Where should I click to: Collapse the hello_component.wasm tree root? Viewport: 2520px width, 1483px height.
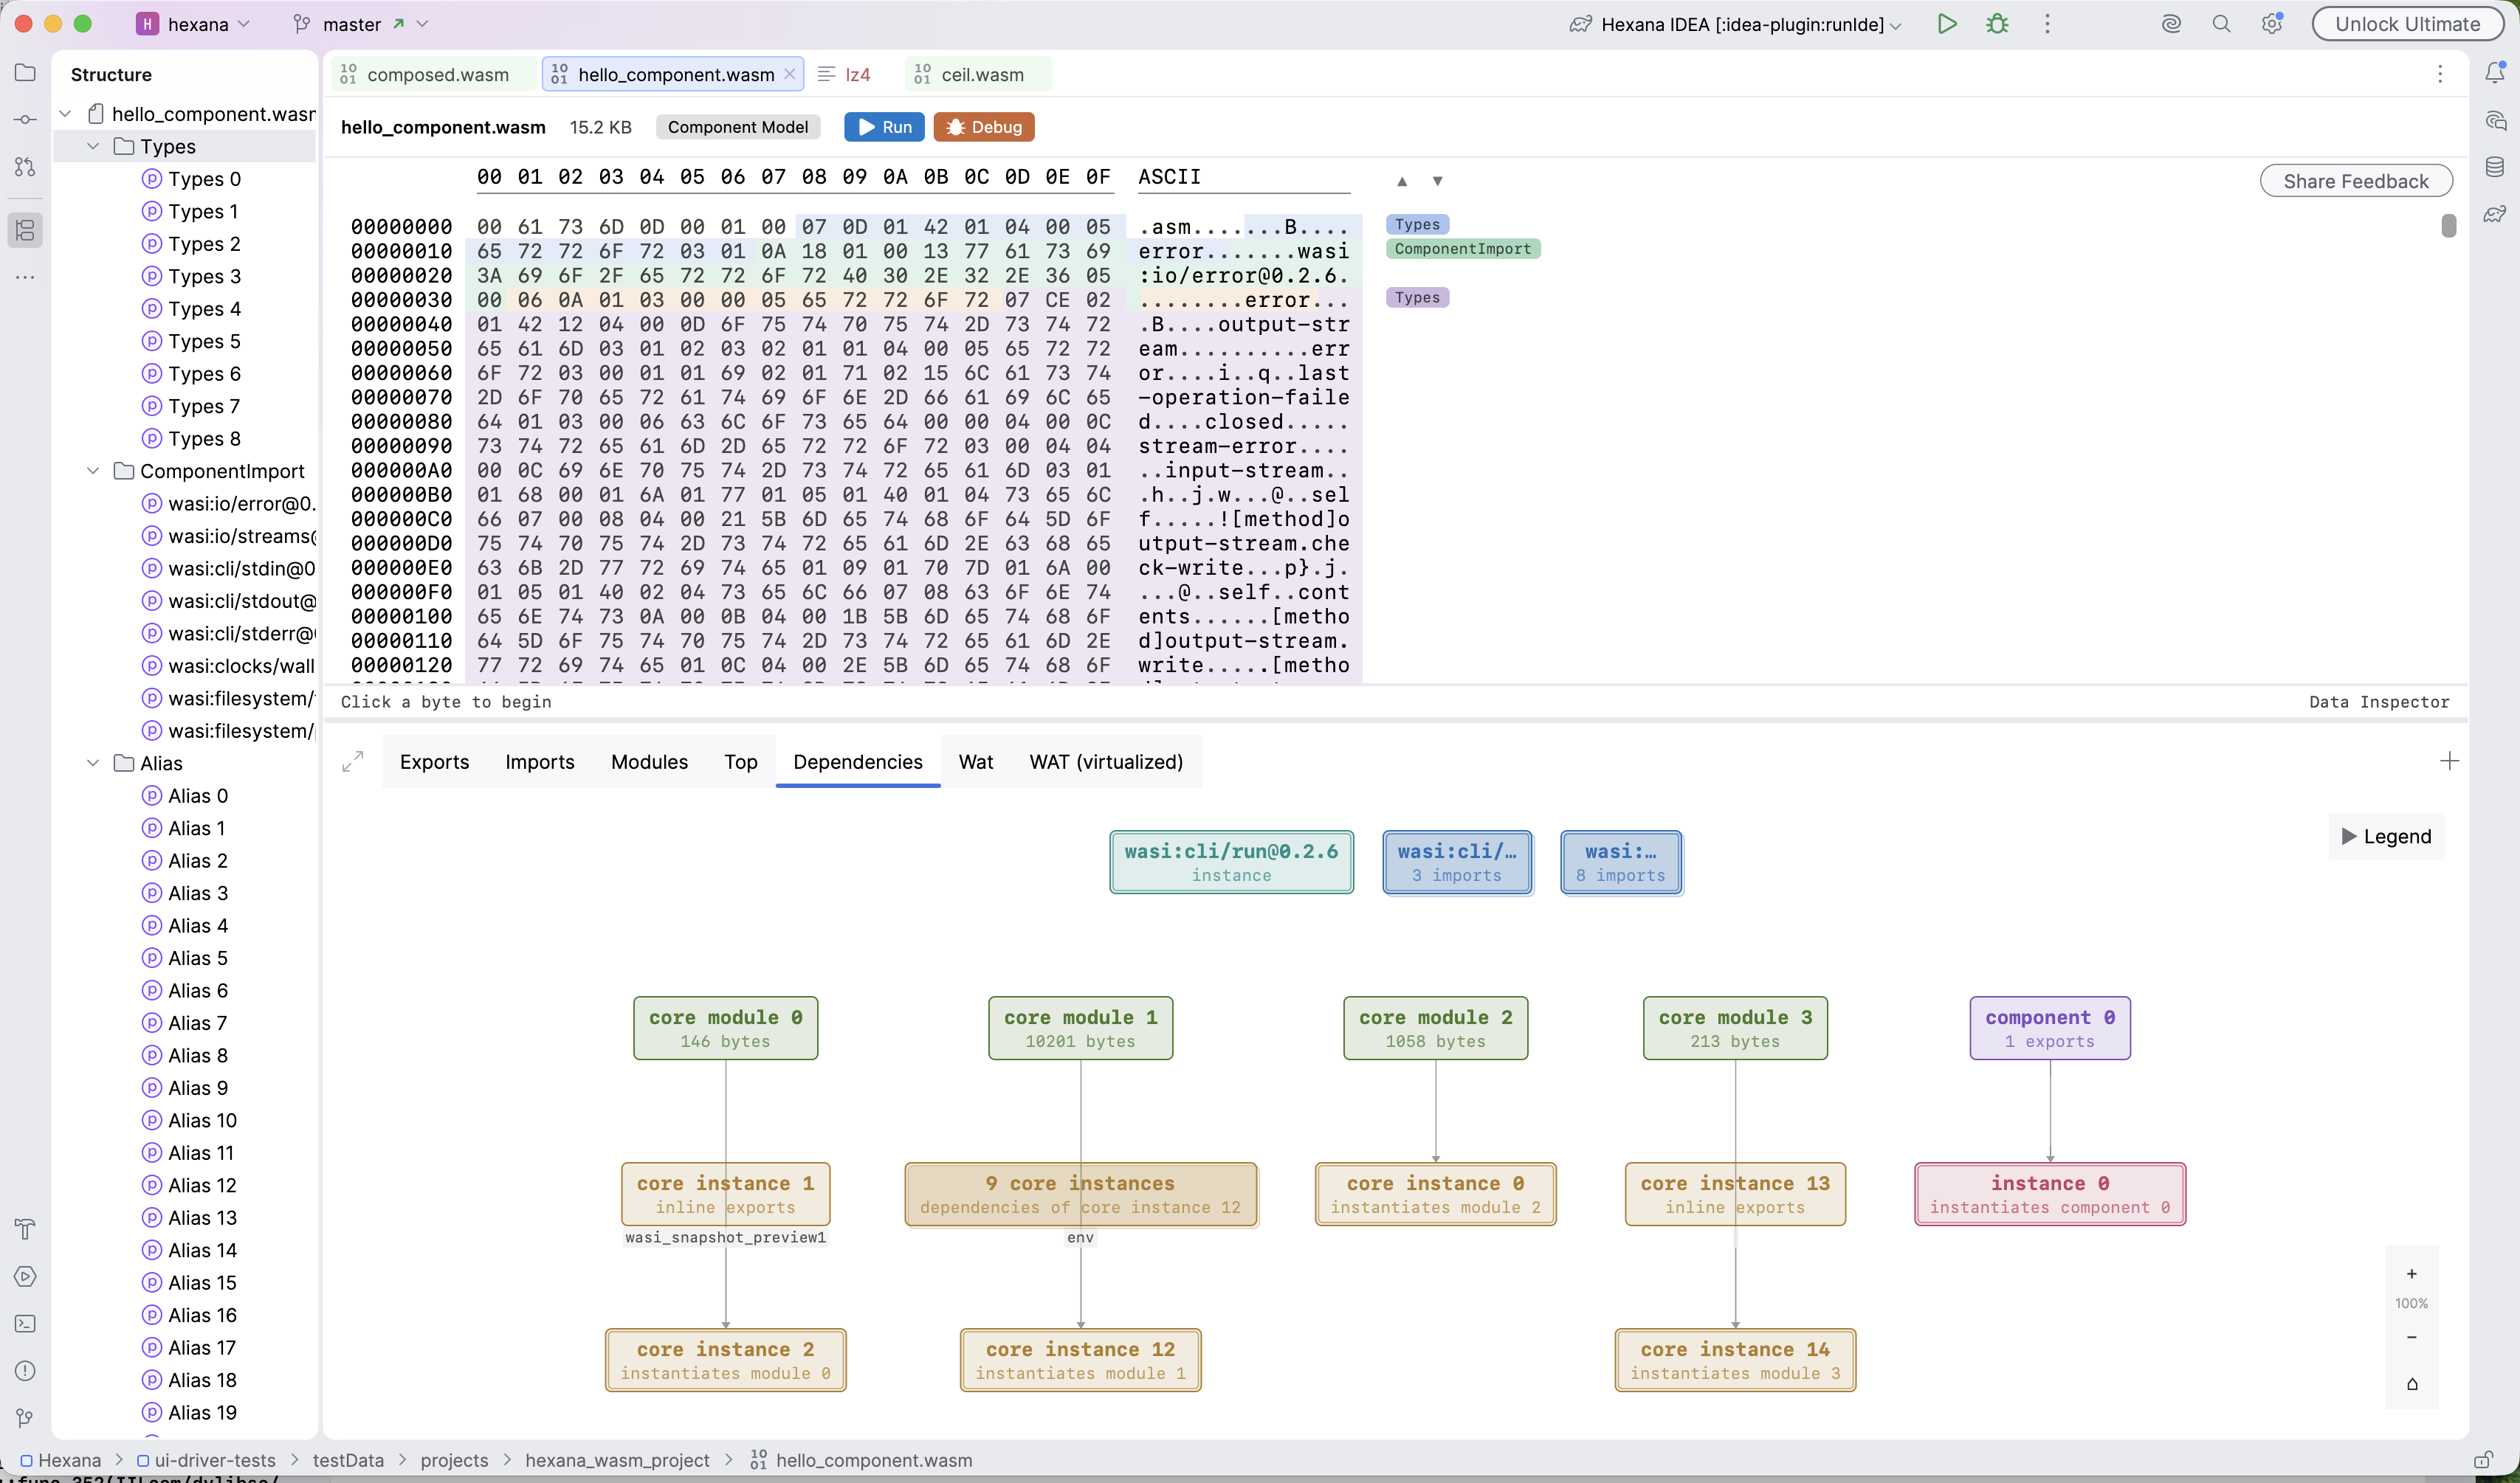pos(66,114)
